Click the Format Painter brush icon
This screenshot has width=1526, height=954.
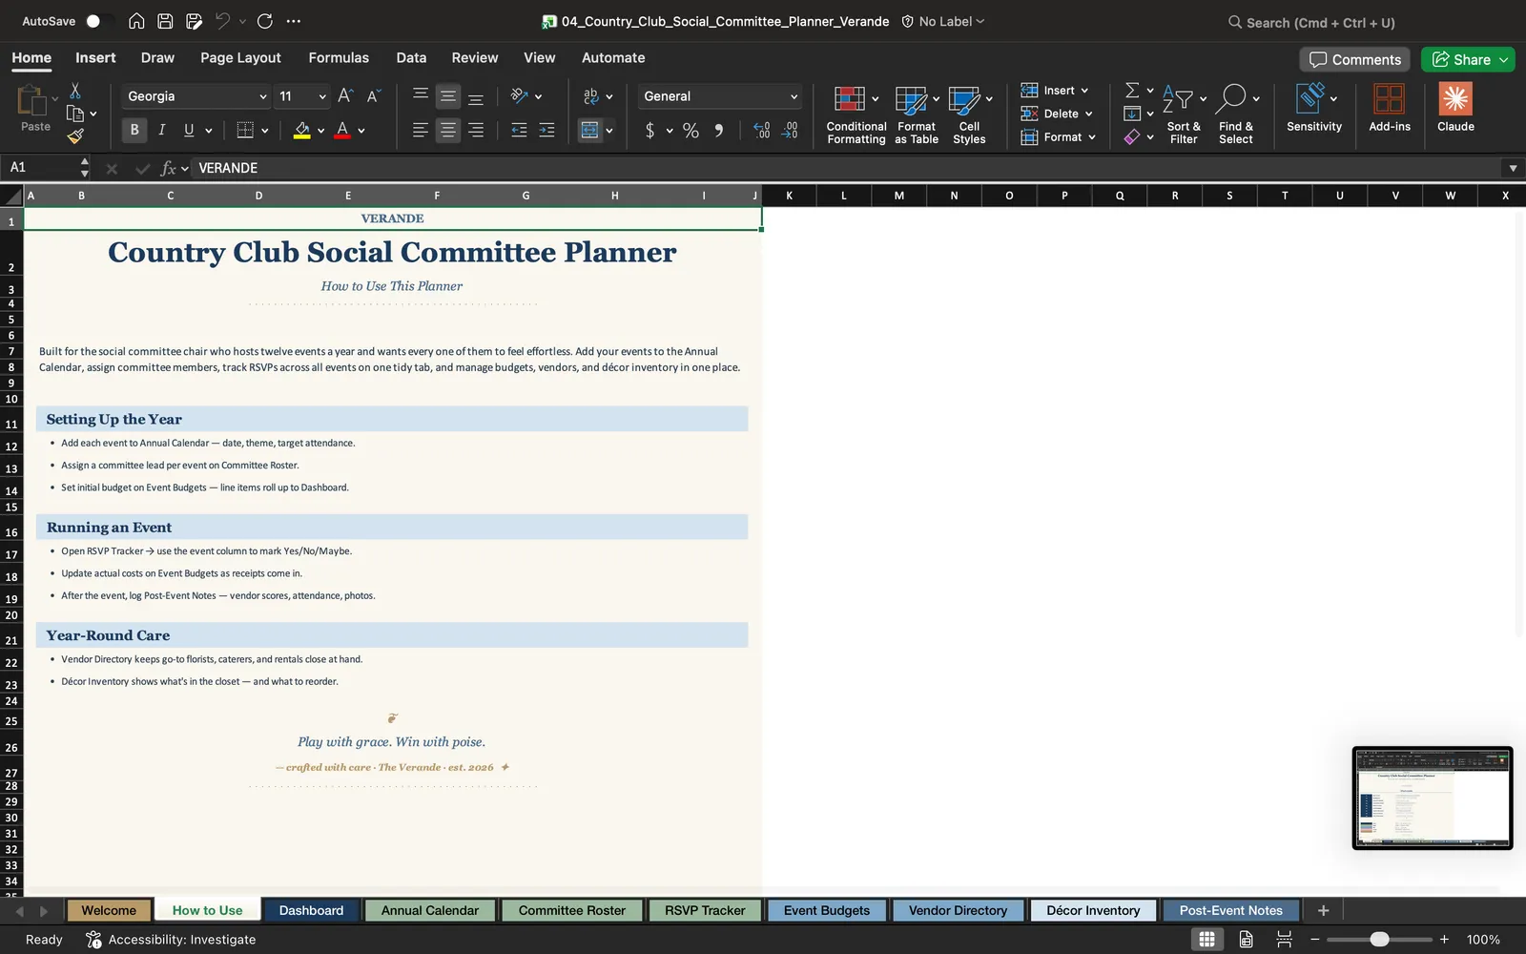point(75,136)
